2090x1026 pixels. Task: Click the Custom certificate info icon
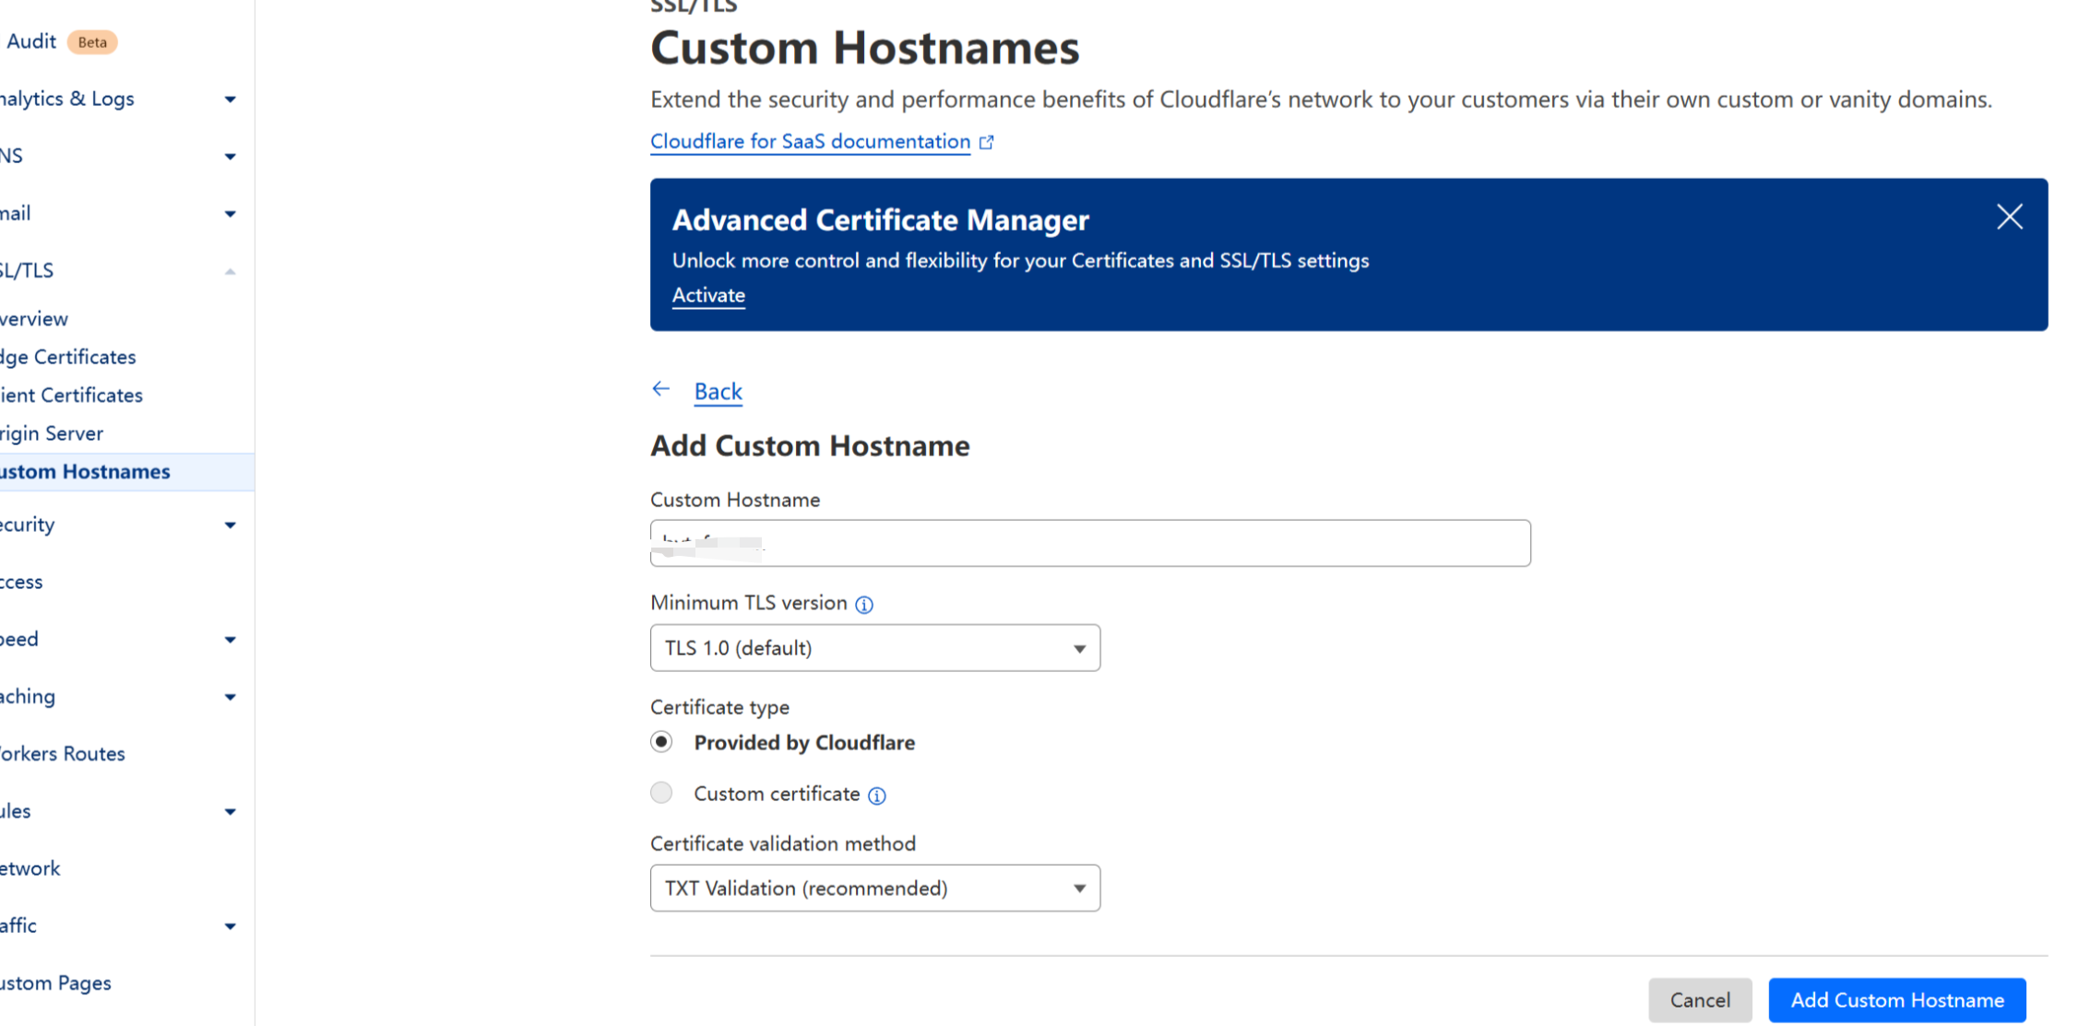coord(877,796)
